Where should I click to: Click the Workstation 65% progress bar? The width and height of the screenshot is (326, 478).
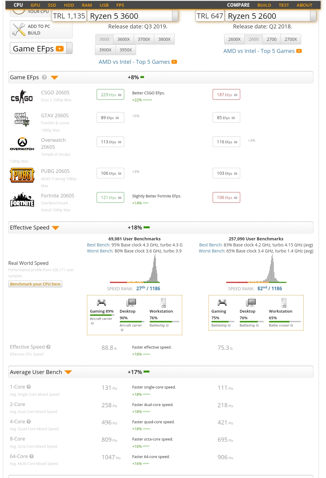pos(285,322)
